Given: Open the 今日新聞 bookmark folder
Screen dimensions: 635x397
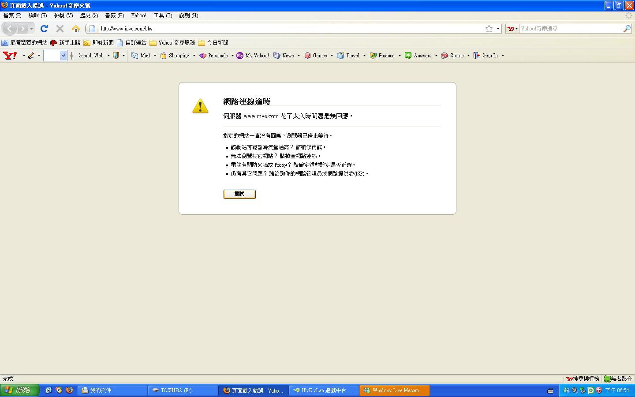Looking at the screenshot, I should tap(213, 43).
